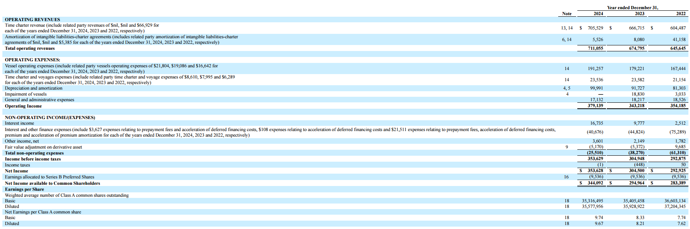Select impairment of vessels value 18,830
690x229 pixels.
[638, 94]
